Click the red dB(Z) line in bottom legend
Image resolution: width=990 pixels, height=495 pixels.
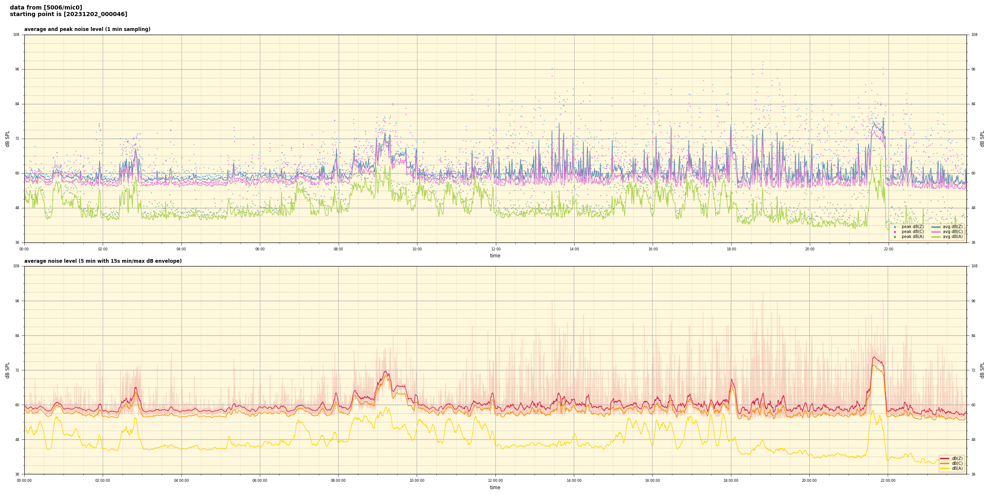coord(945,458)
